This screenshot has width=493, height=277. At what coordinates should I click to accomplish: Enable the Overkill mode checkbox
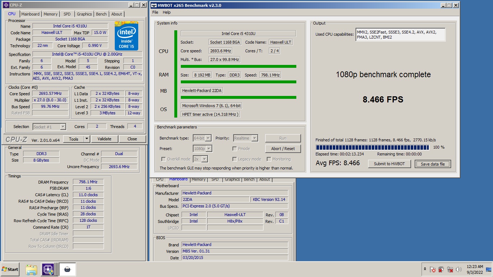click(x=163, y=159)
